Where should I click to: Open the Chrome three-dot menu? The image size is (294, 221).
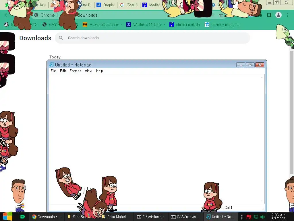[288, 15]
